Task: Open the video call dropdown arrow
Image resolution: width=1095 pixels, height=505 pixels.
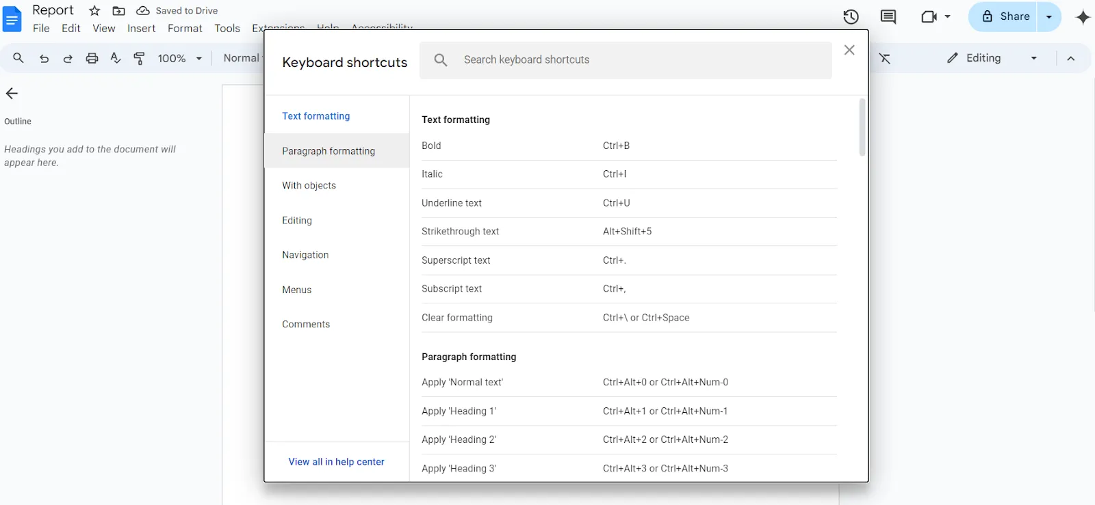Action: click(947, 17)
